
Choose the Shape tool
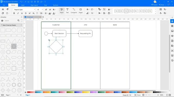click(80, 11)
